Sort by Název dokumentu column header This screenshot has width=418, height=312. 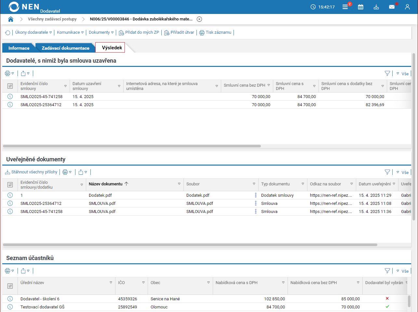[x=106, y=184]
